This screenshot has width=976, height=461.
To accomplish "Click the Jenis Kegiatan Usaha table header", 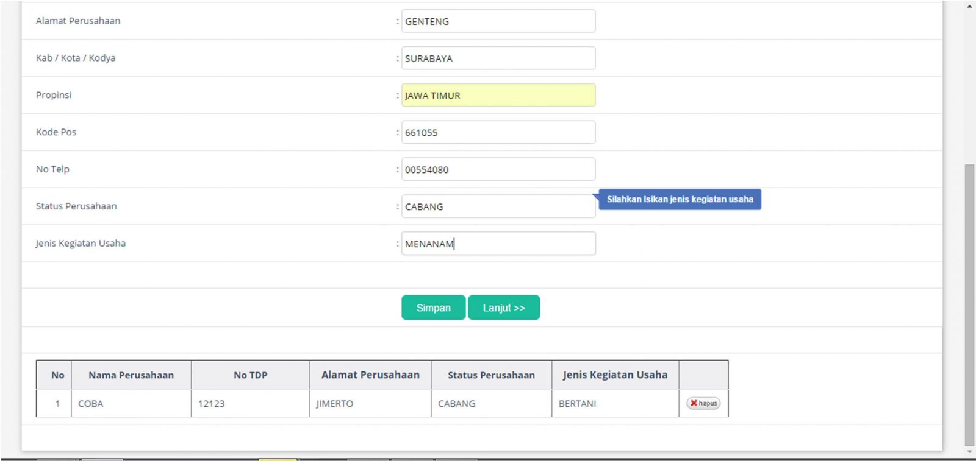I will click(615, 375).
